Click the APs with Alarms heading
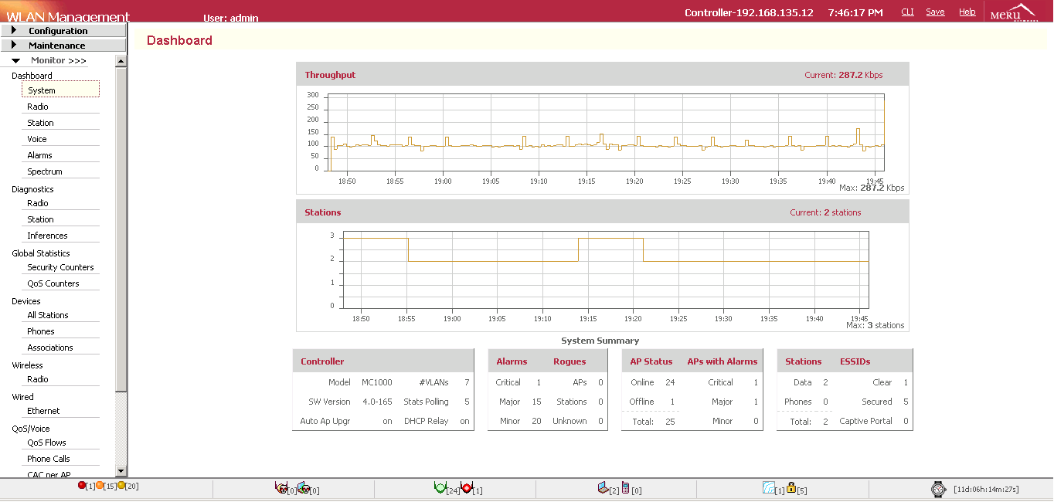The height and width of the screenshot is (502, 1054). coord(722,361)
